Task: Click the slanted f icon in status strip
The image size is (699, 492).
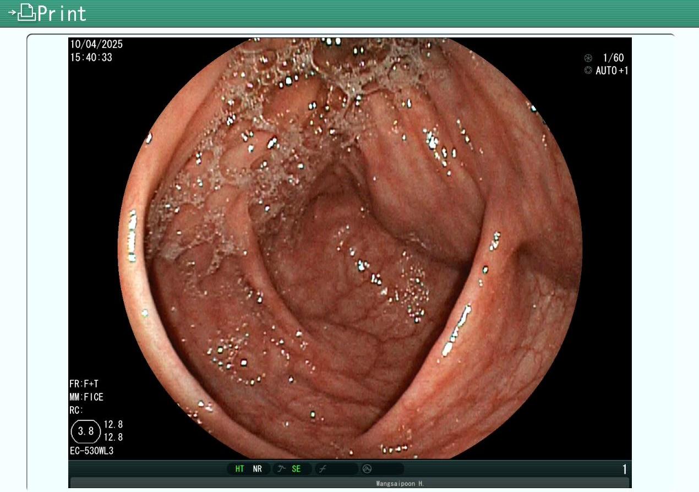Action: [323, 469]
